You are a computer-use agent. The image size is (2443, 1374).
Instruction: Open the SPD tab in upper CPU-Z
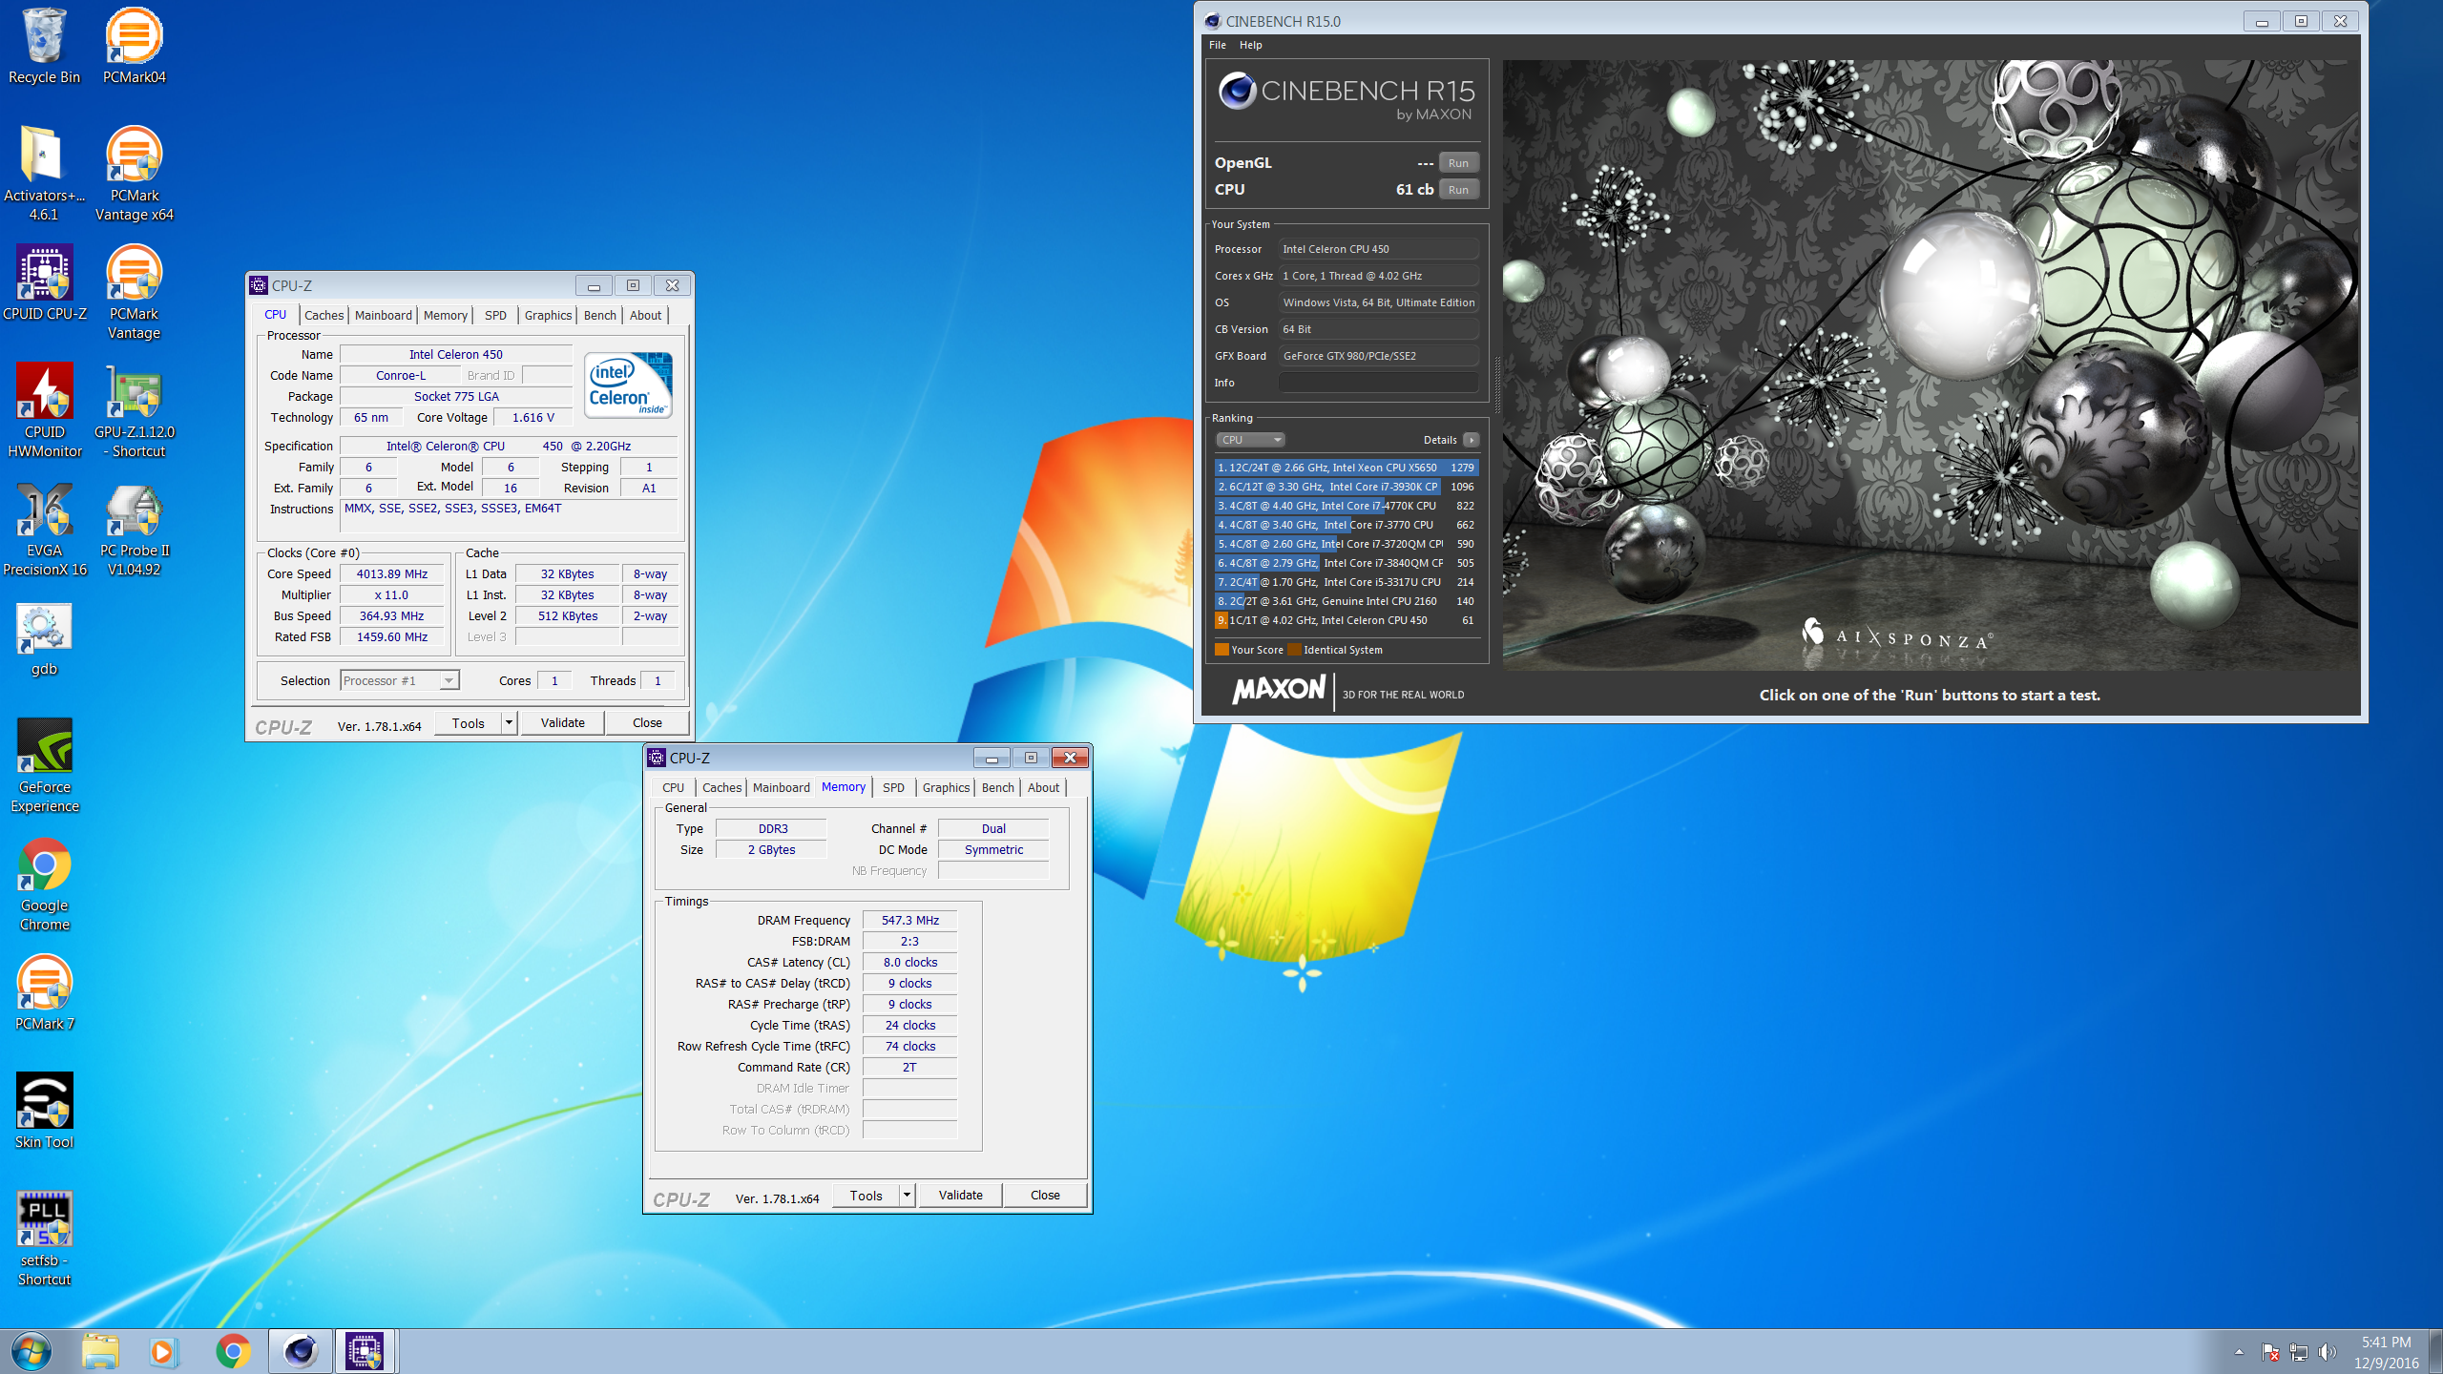[x=495, y=315]
